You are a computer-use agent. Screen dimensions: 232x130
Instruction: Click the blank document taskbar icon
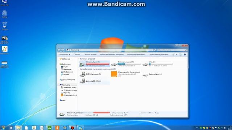(26, 128)
